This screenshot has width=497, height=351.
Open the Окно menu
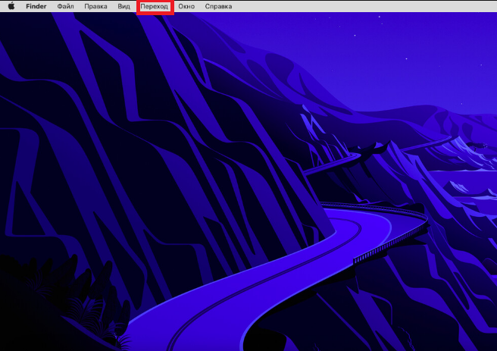click(186, 6)
